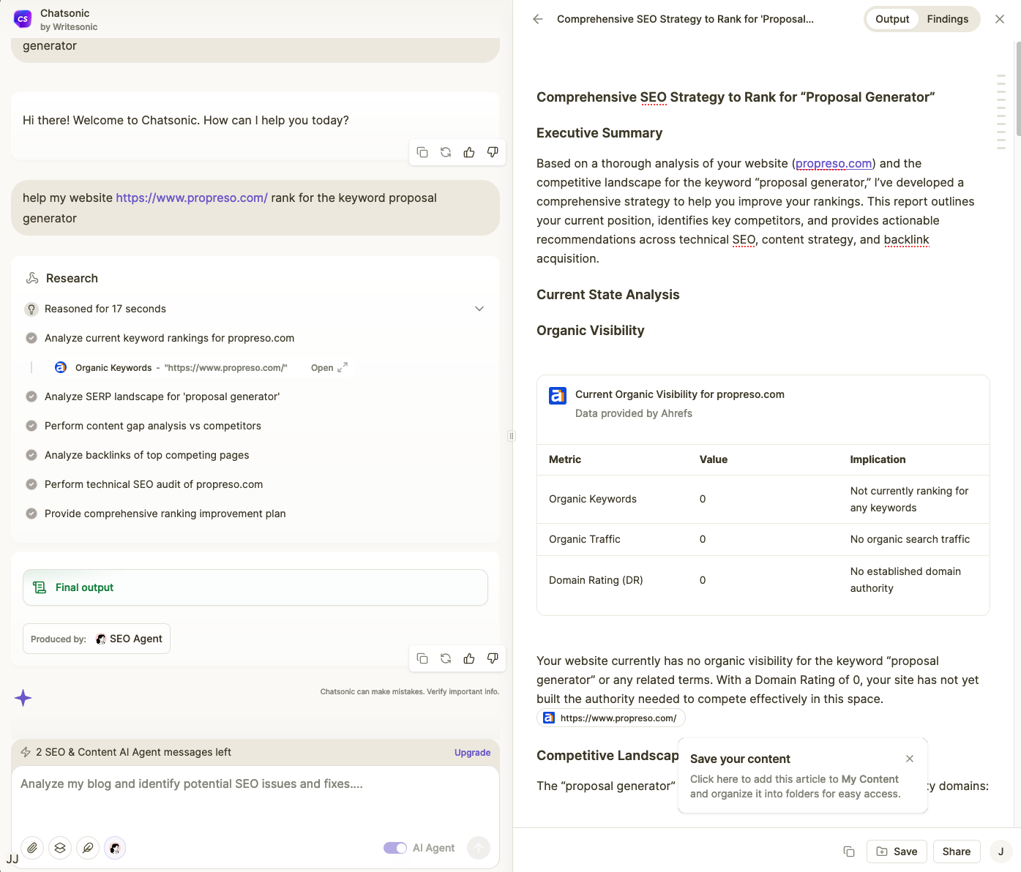Image resolution: width=1021 pixels, height=872 pixels.
Task: Dismiss the 'Save your content' popup
Action: [910, 759]
